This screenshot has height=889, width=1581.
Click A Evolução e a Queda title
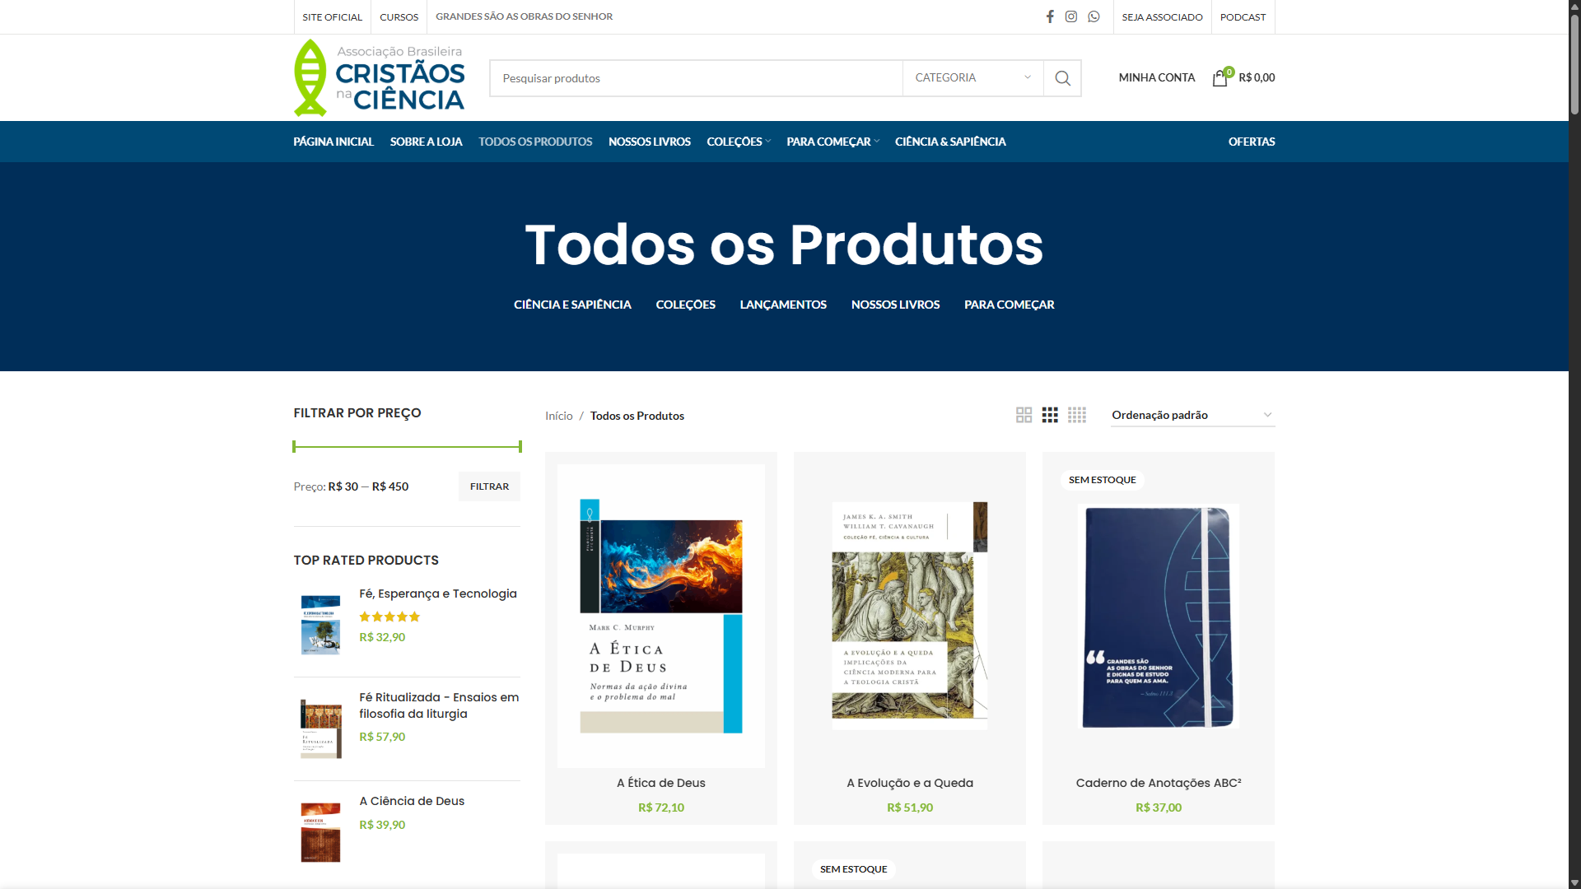tap(910, 783)
